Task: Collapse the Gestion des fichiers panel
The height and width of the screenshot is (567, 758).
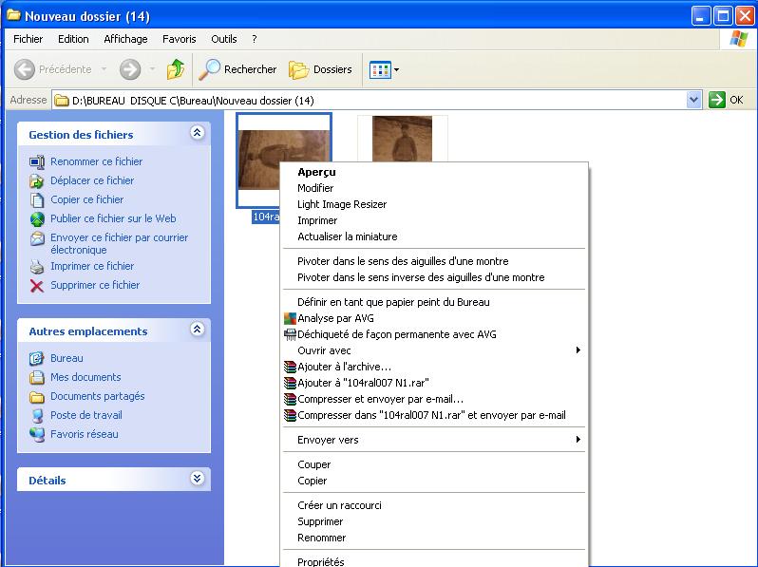Action: click(x=197, y=134)
